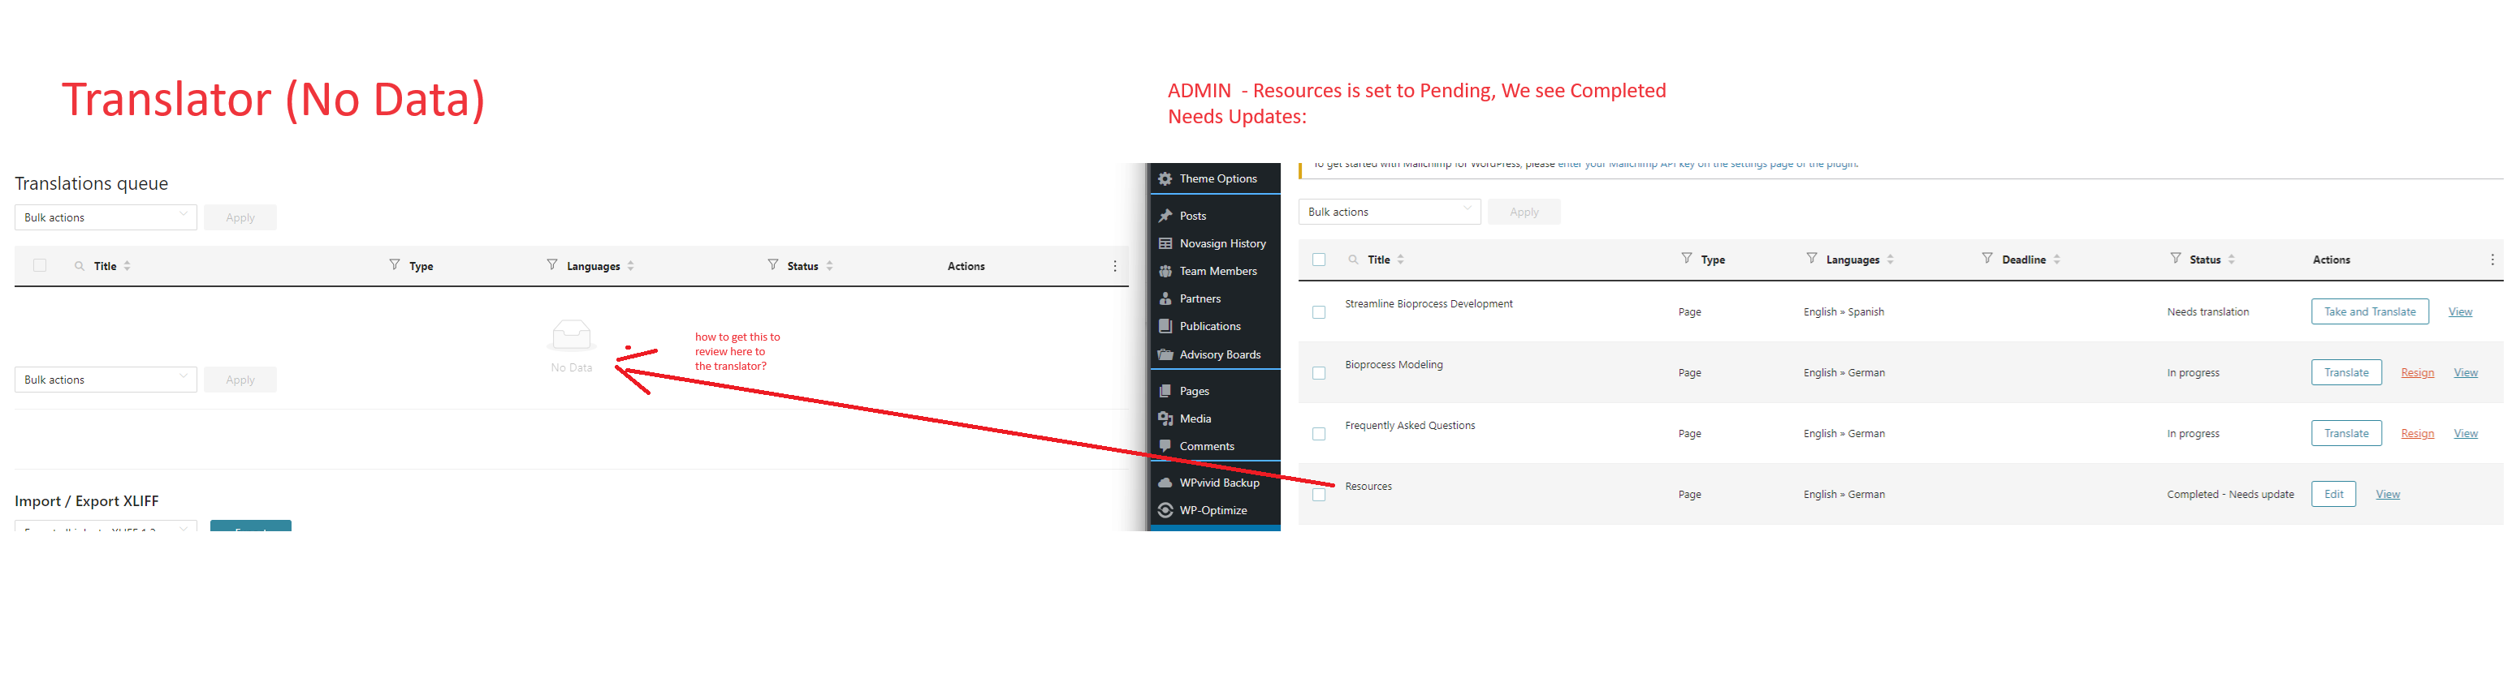The width and height of the screenshot is (2507, 691).
Task: Click View link for Resources row
Action: 2388,495
